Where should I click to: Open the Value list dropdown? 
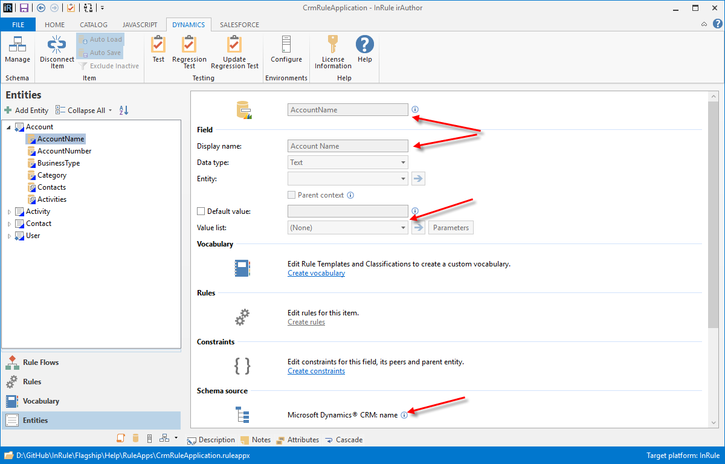click(348, 228)
